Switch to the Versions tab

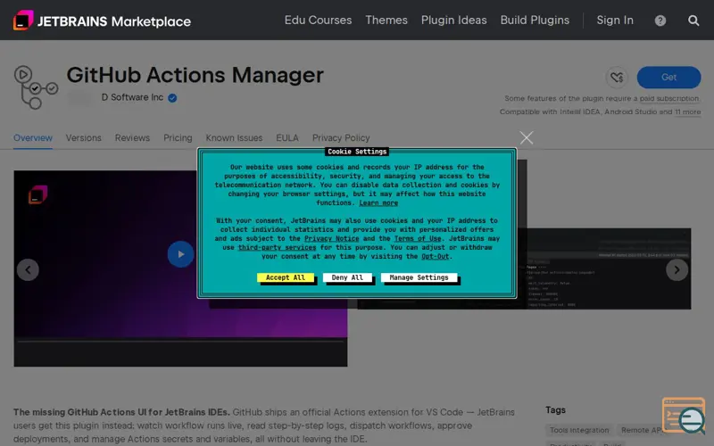click(83, 138)
